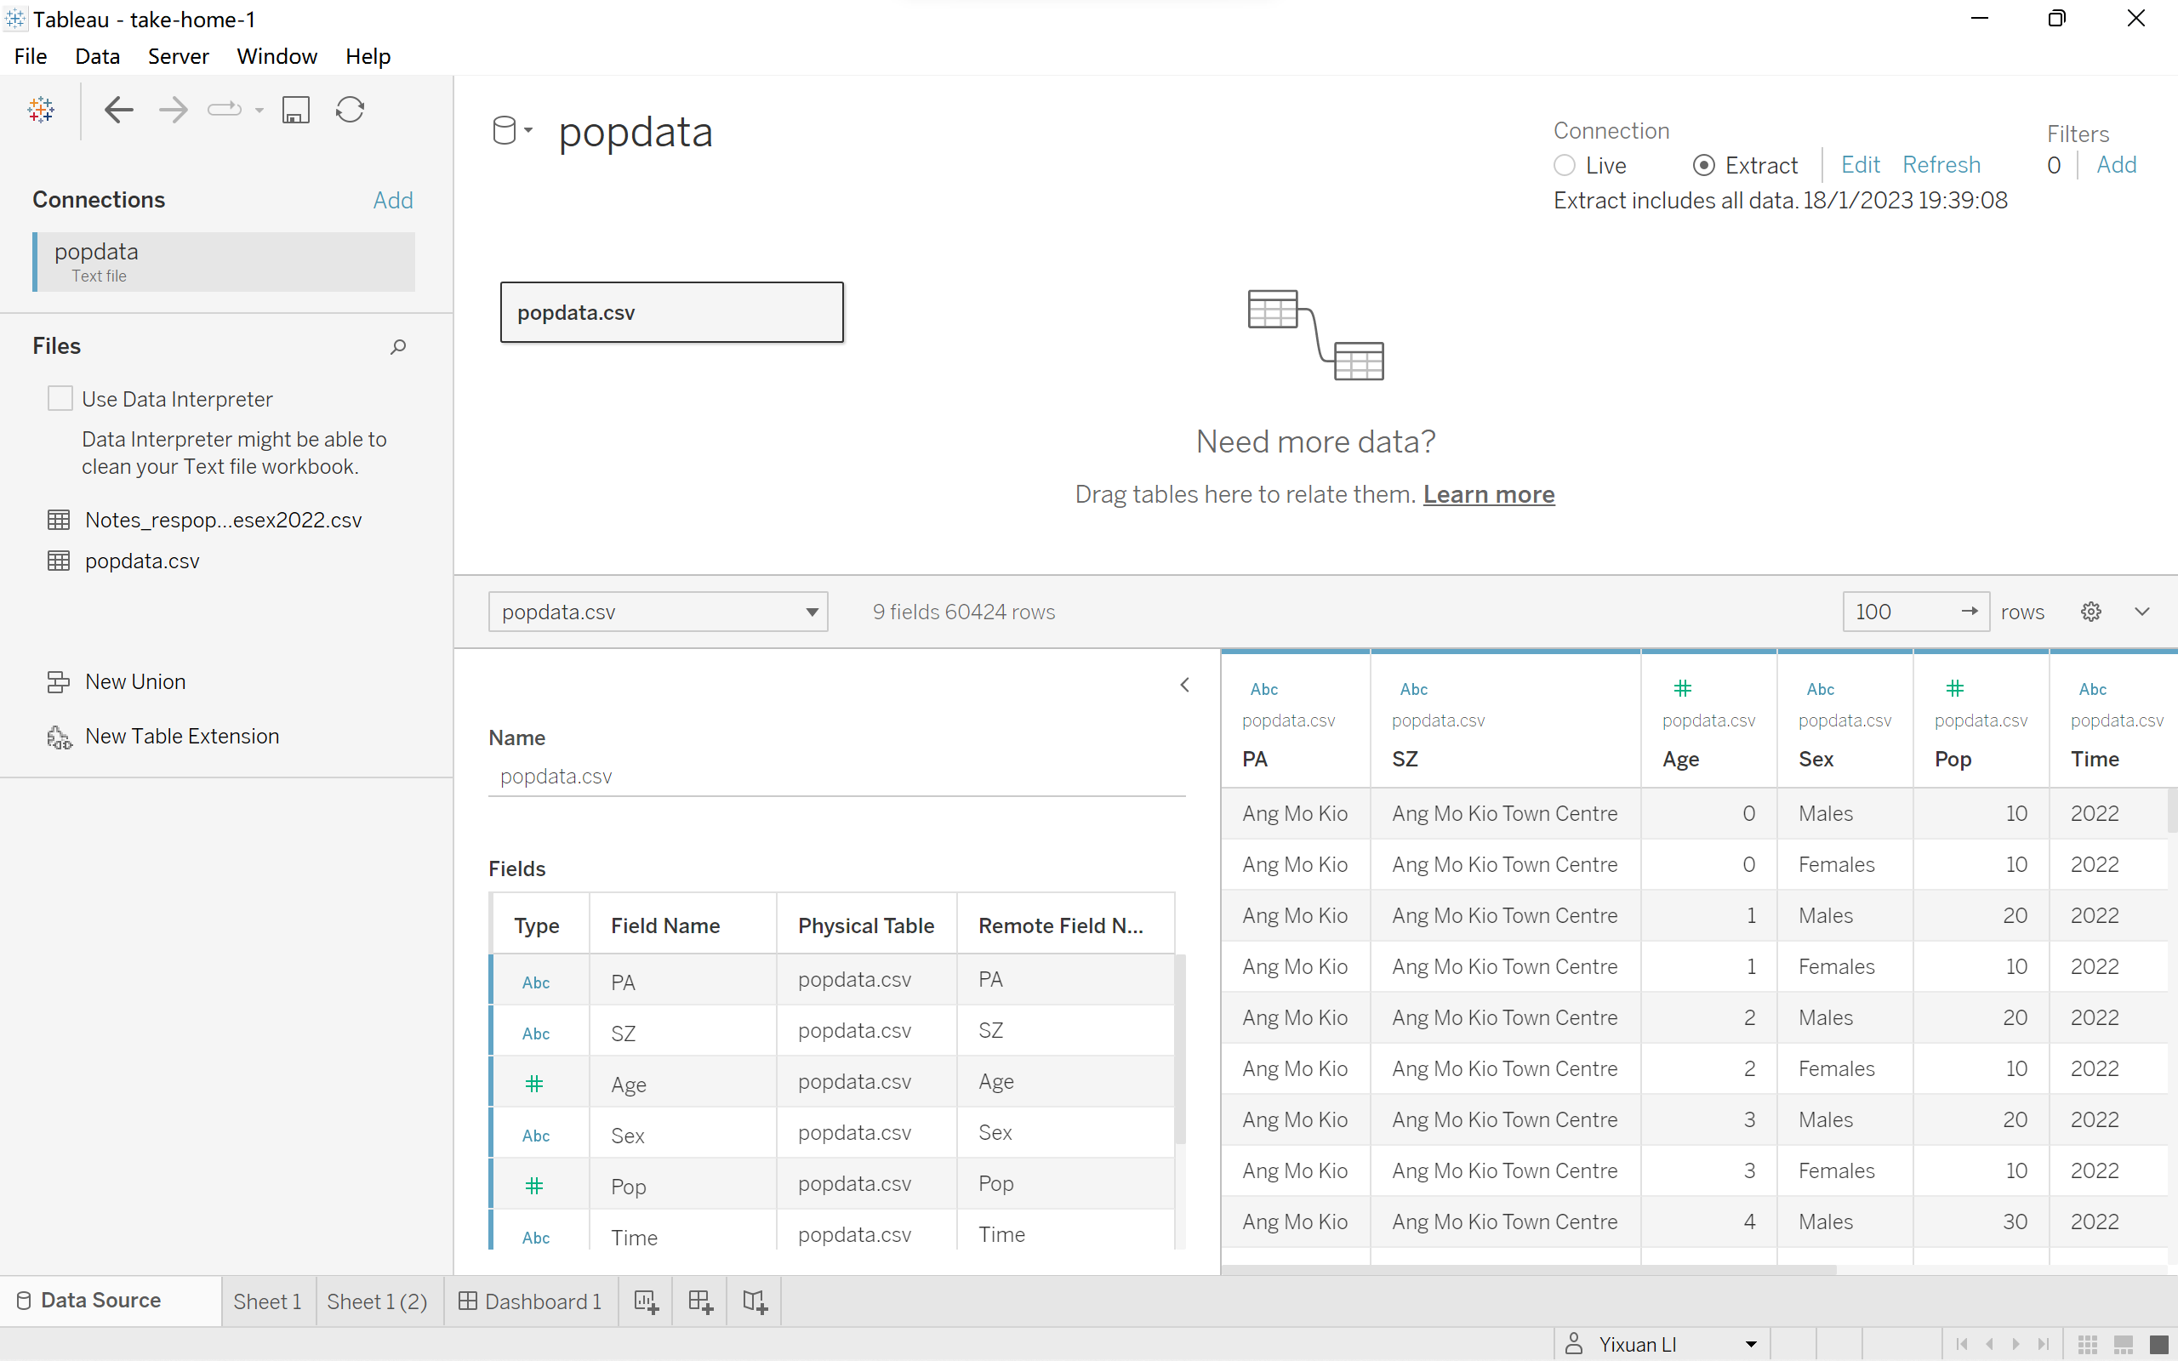This screenshot has height=1361, width=2178.
Task: Open the Server menu
Action: (177, 56)
